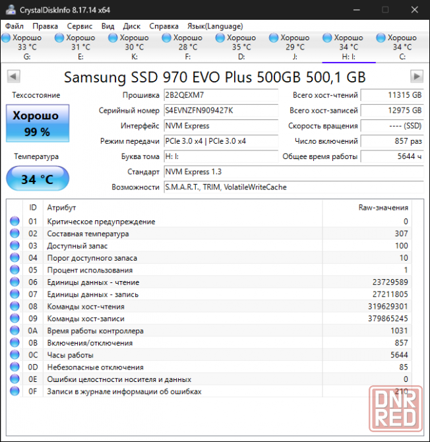Click raw value 1031 for controller time
This screenshot has height=442, width=430.
click(x=399, y=331)
